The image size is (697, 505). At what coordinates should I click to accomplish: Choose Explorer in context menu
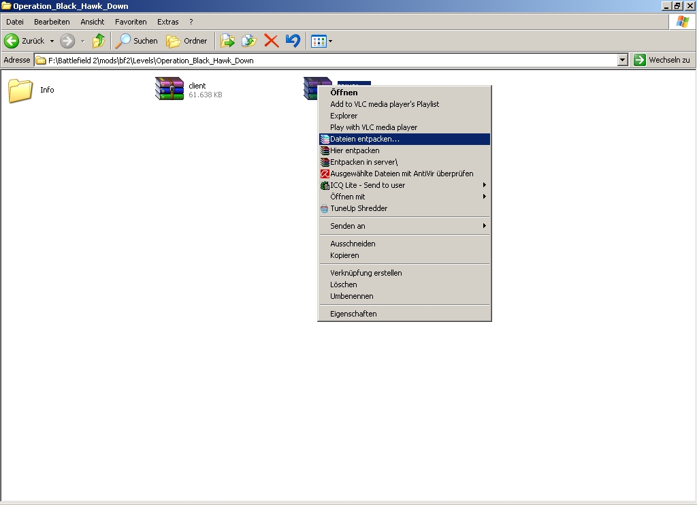tap(404, 116)
